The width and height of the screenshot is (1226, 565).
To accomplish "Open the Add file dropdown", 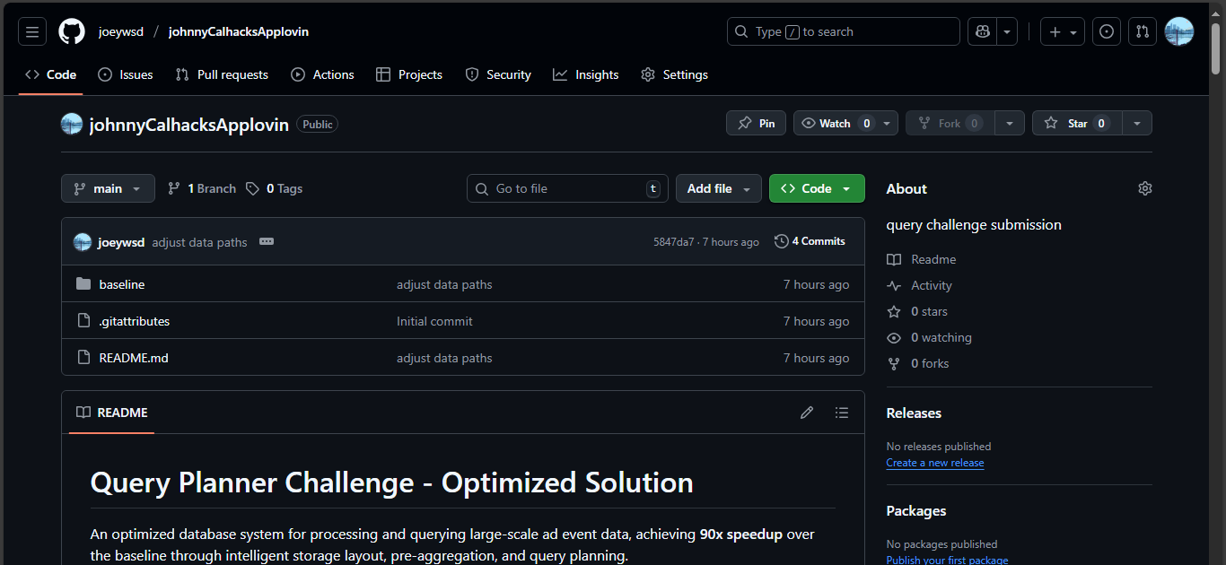I will pos(719,188).
